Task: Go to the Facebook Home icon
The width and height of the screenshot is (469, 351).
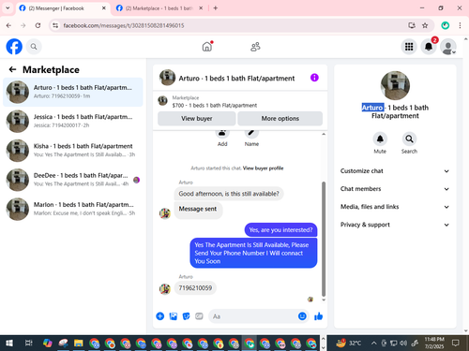Action: click(207, 47)
